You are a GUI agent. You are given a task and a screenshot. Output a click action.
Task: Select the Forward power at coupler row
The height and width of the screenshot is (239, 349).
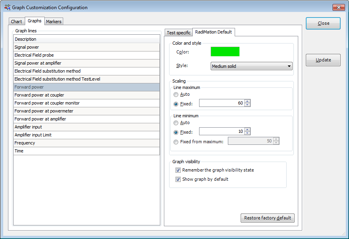point(87,95)
